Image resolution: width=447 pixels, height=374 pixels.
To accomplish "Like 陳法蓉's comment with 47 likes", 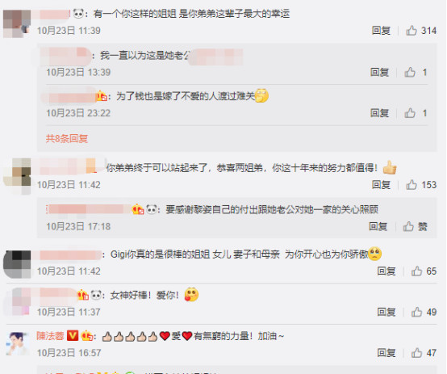I will 416,353.
